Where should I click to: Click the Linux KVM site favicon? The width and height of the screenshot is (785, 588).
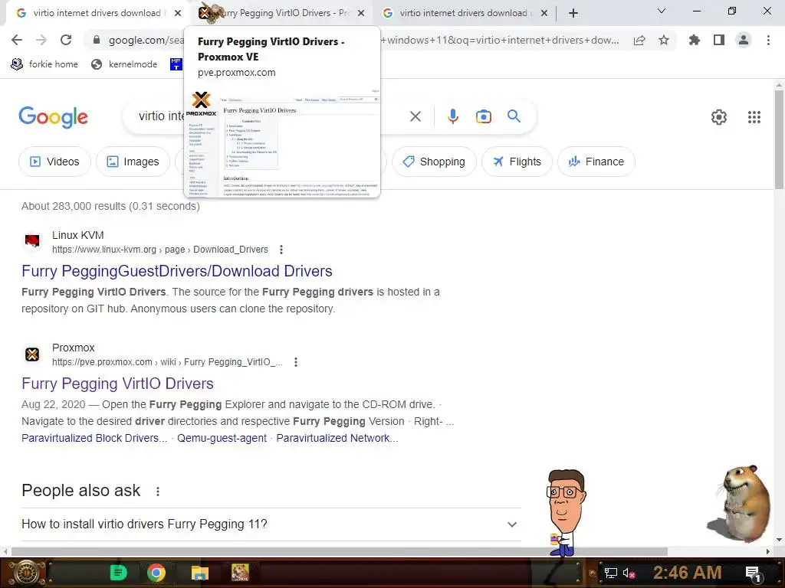[x=32, y=242]
